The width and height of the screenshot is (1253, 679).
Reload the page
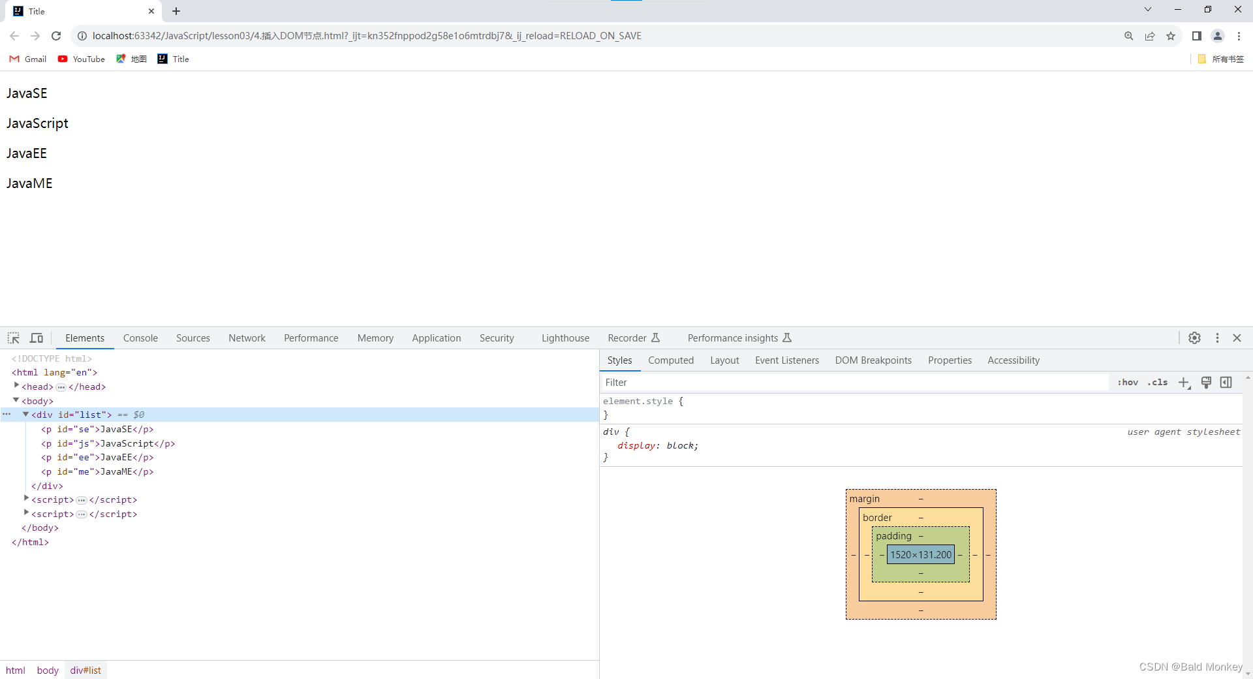coord(56,36)
